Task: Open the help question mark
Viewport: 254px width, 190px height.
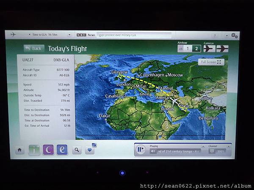Action: click(x=215, y=35)
